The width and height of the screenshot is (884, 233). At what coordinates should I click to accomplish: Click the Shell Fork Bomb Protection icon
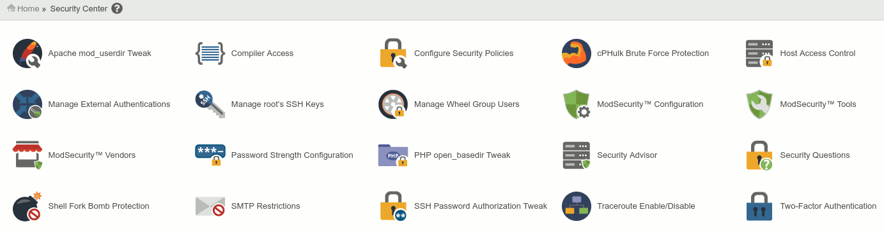point(27,206)
